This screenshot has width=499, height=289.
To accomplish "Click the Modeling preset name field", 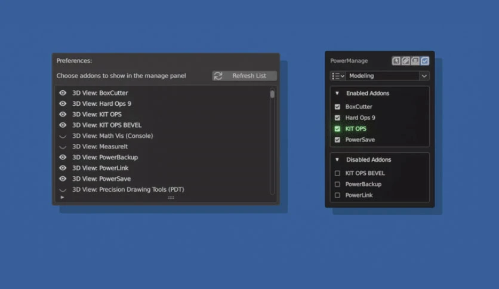I will coord(383,76).
